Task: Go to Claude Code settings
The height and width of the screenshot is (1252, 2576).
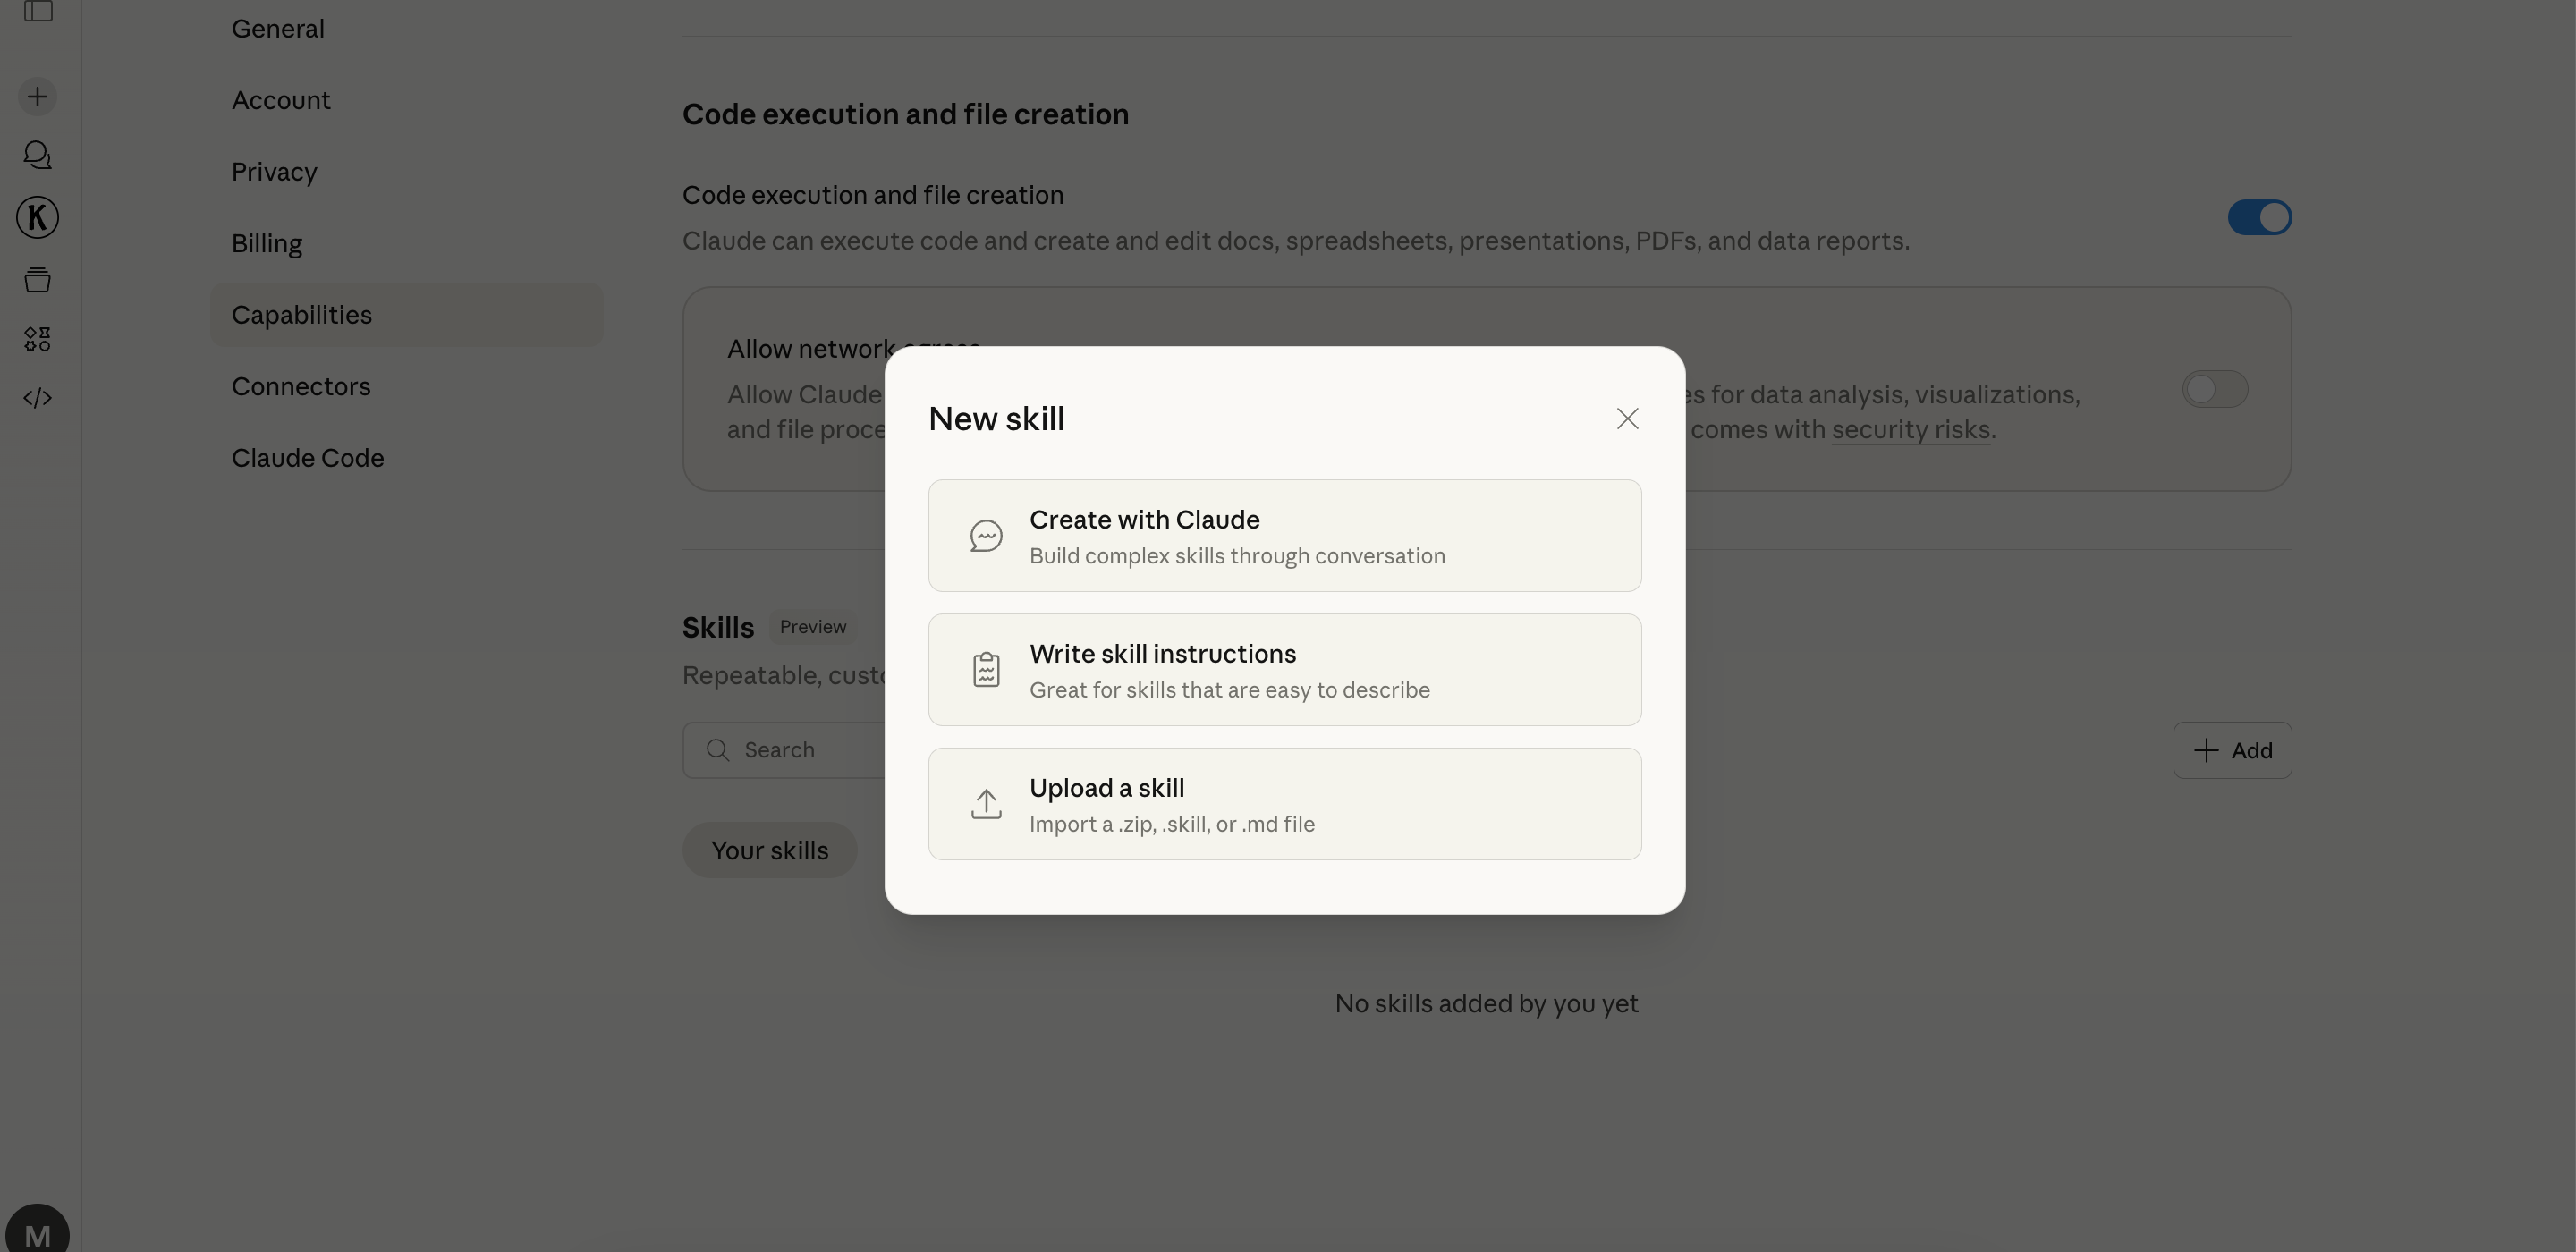Action: tap(308, 458)
